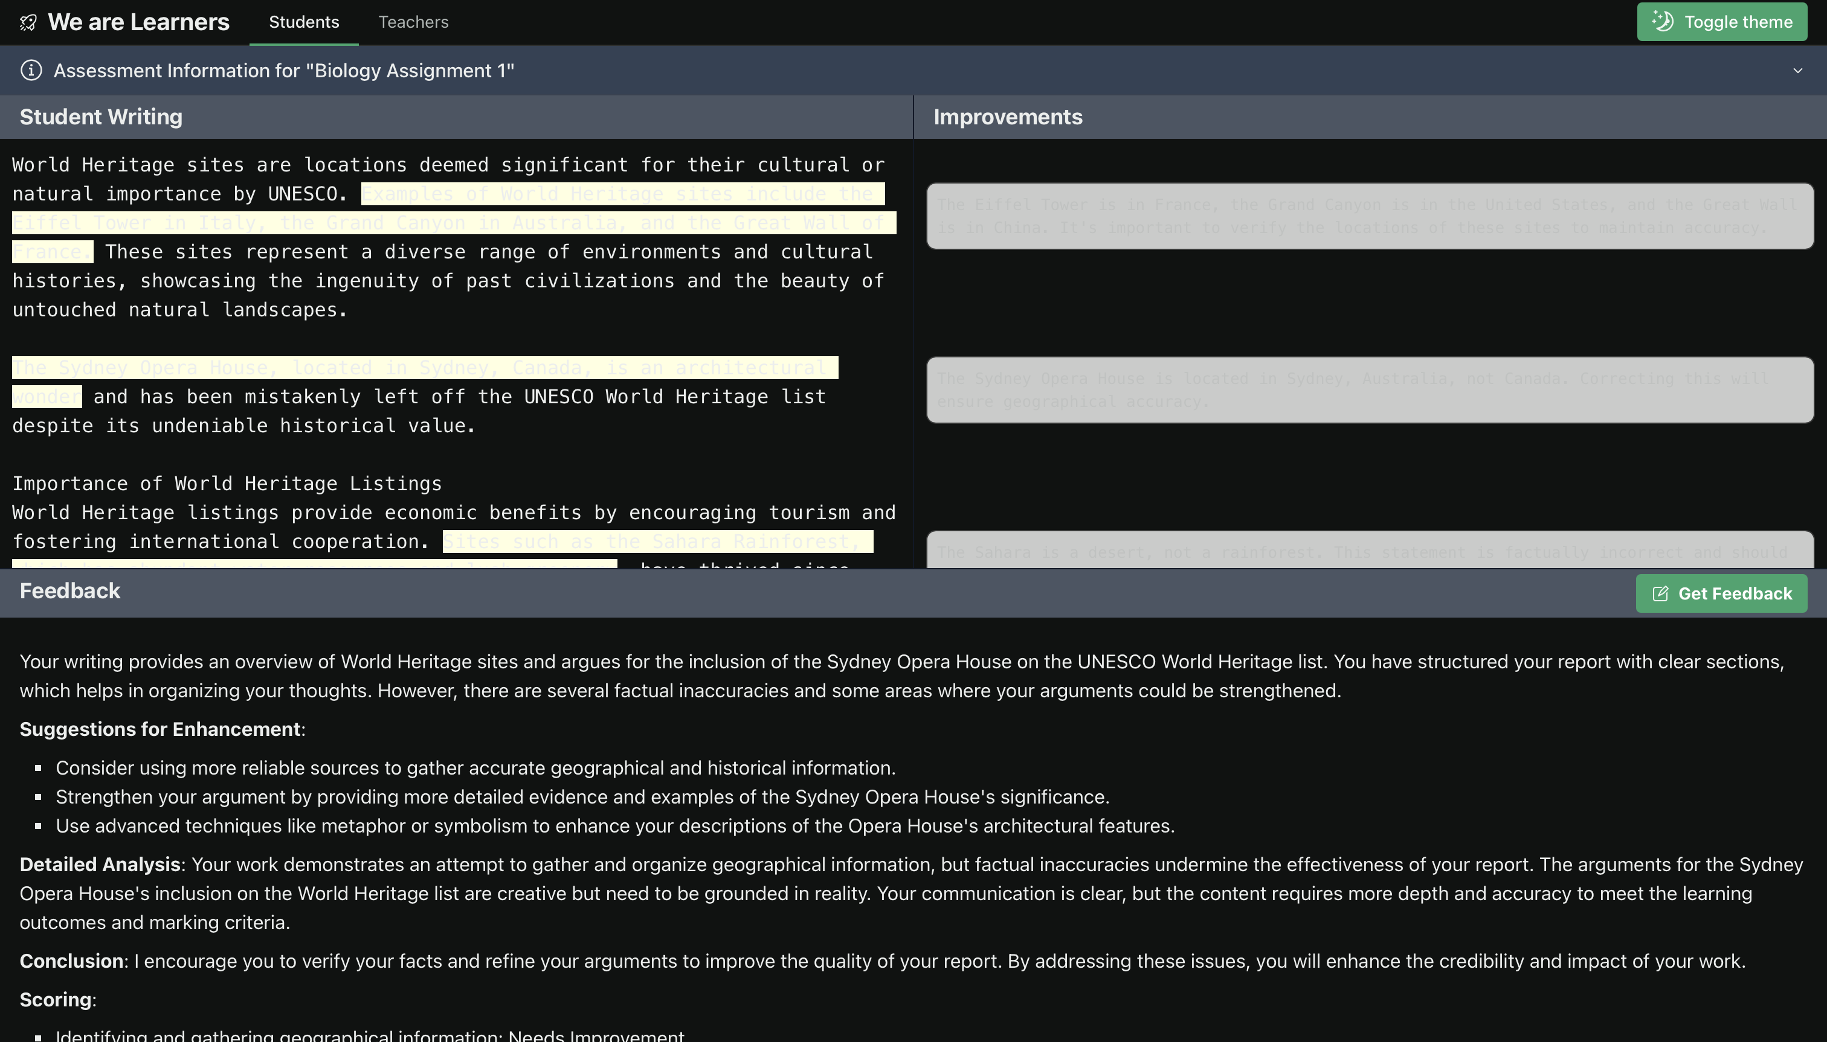
Task: Click the rocket logo icon
Action: tap(28, 23)
